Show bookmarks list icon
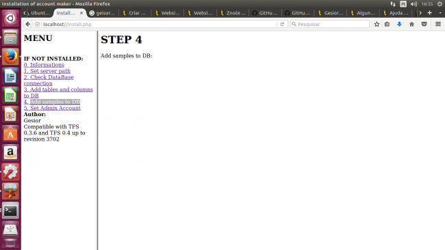 (x=387, y=25)
